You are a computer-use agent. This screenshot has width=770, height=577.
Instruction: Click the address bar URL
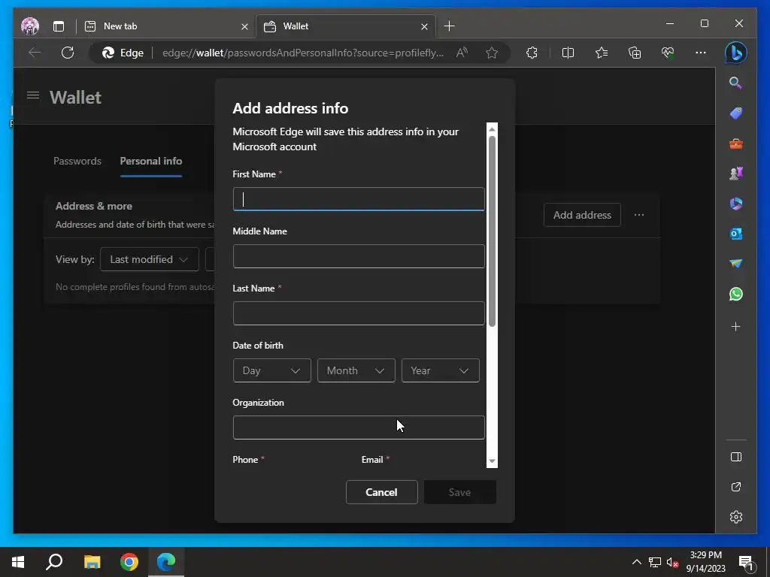[x=302, y=53]
